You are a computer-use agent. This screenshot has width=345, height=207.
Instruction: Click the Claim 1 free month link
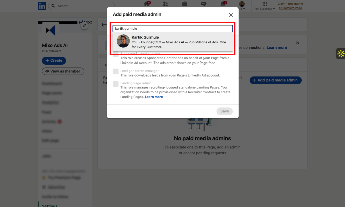click(290, 6)
